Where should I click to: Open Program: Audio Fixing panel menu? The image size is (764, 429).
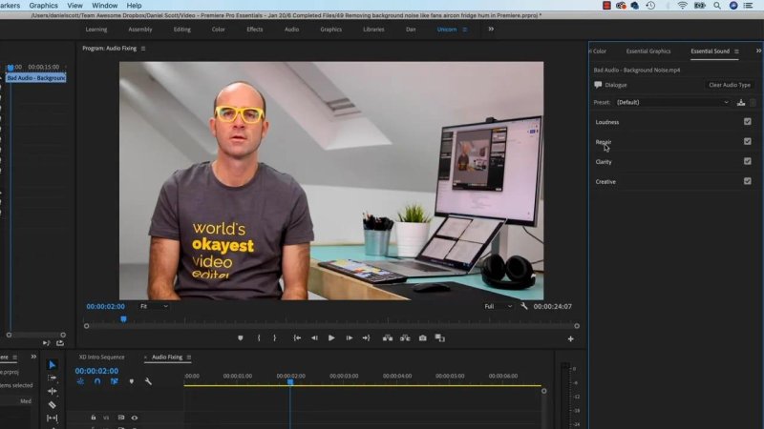(x=143, y=49)
